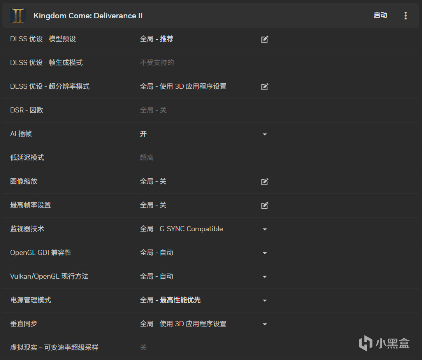This screenshot has width=422, height=360.
Task: Click the 关 value for 虚拟现实 可变速率超级采样
Action: [x=143, y=348]
